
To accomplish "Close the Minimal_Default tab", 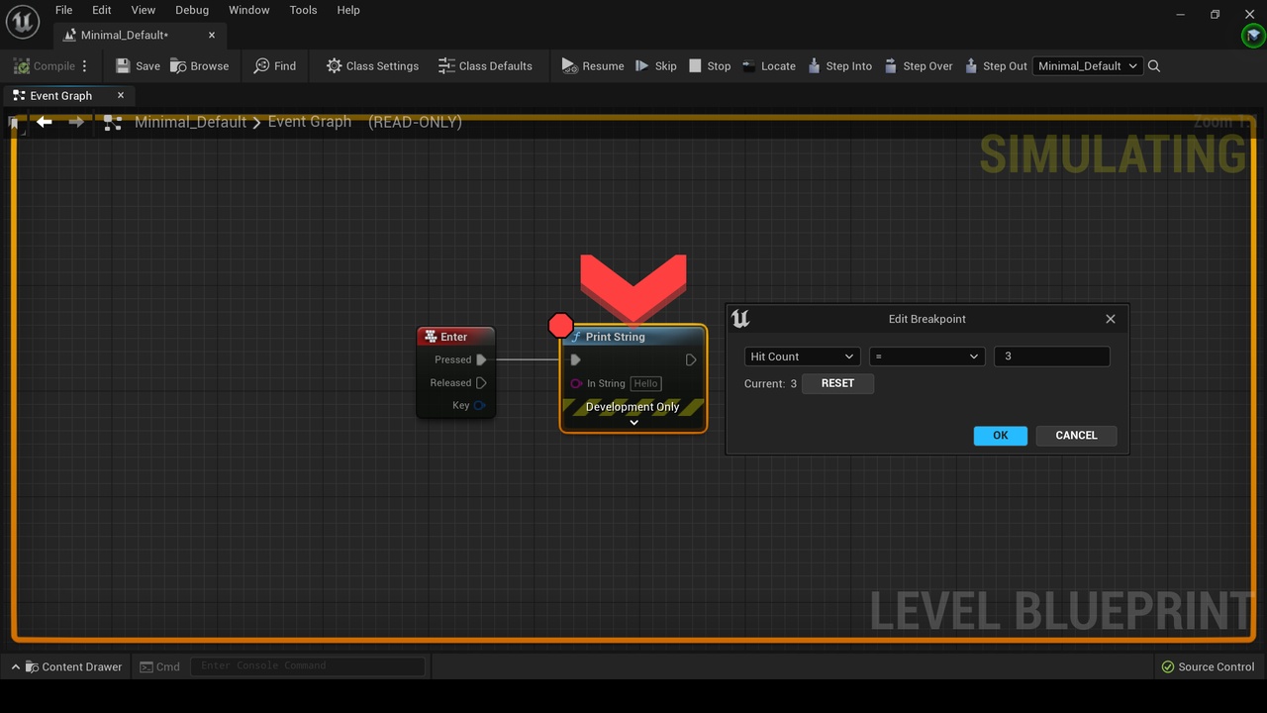I will pos(212,35).
